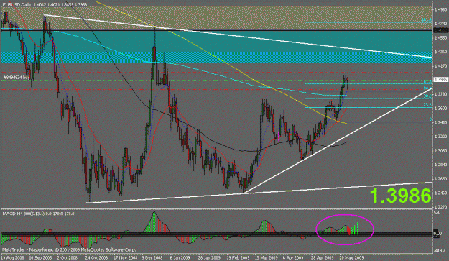This screenshot has width=449, height=261.
Task: Click the 1.2460 price scale value
Action: [x=441, y=193]
